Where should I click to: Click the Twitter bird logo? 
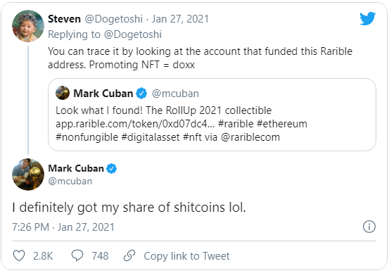(x=367, y=18)
